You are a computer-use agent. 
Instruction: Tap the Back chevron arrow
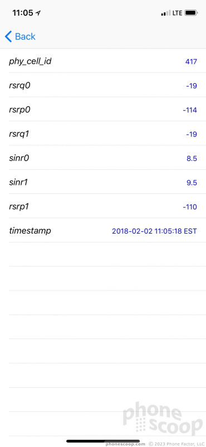click(8, 36)
